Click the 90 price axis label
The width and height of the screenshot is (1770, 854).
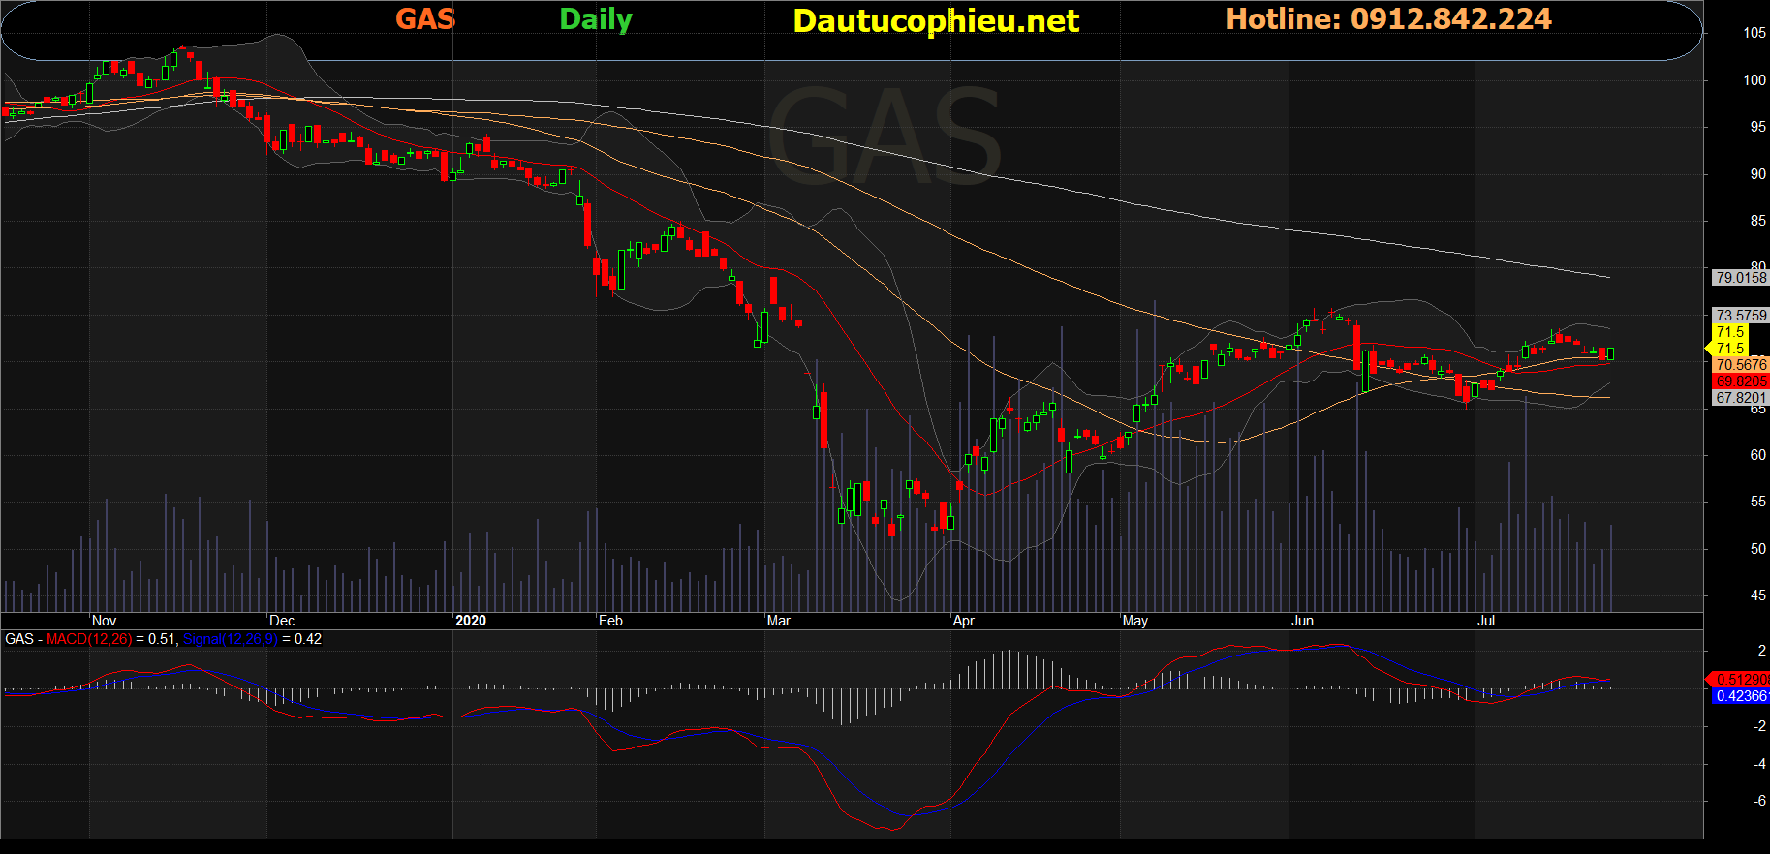point(1757,174)
